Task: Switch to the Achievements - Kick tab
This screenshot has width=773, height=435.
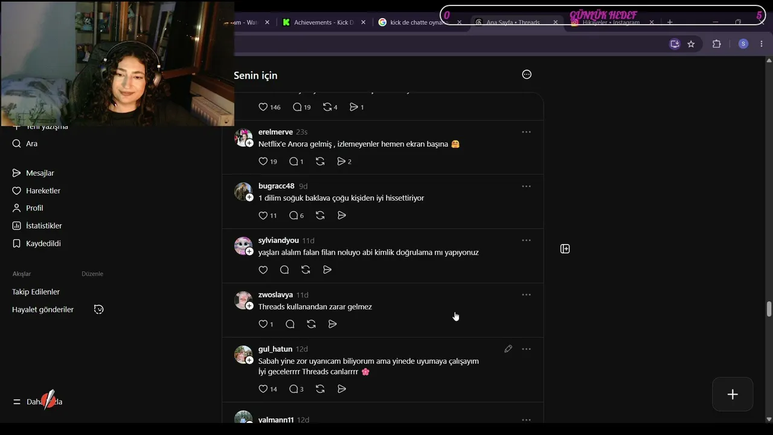Action: click(x=324, y=22)
